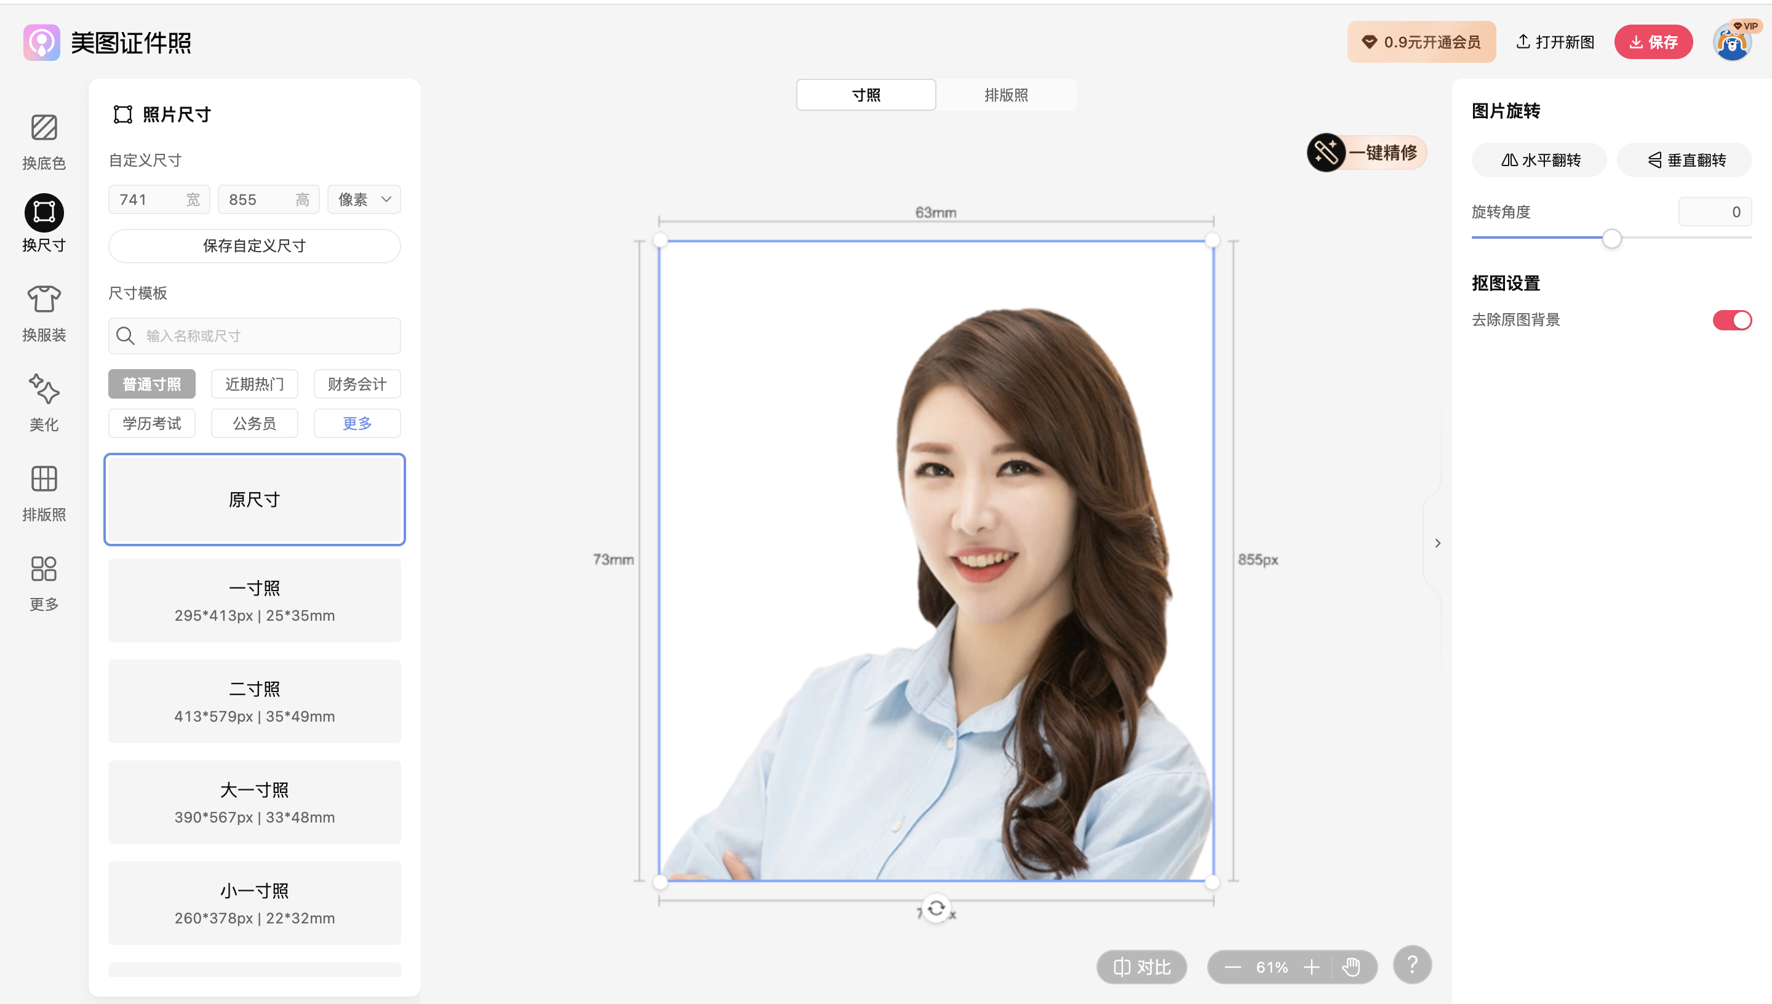Click the 对比 compare toggle button
The width and height of the screenshot is (1772, 1004).
[1141, 966]
